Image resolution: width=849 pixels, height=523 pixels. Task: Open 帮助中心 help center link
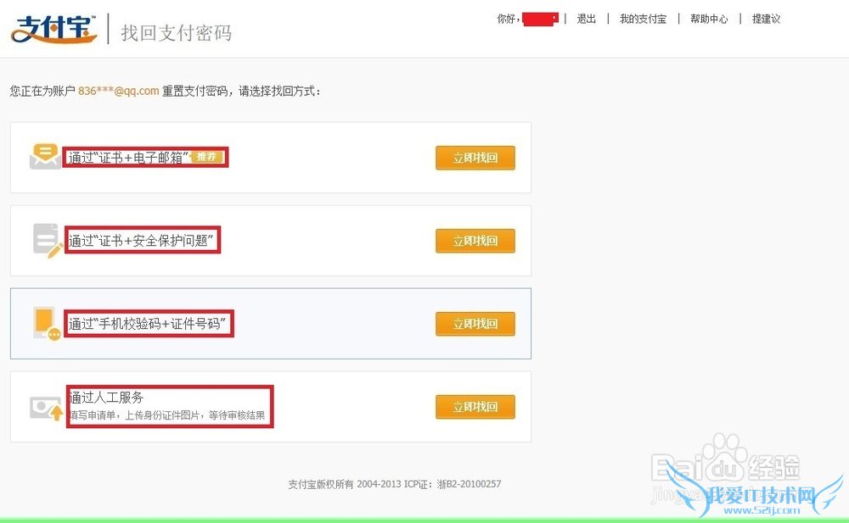tap(709, 19)
